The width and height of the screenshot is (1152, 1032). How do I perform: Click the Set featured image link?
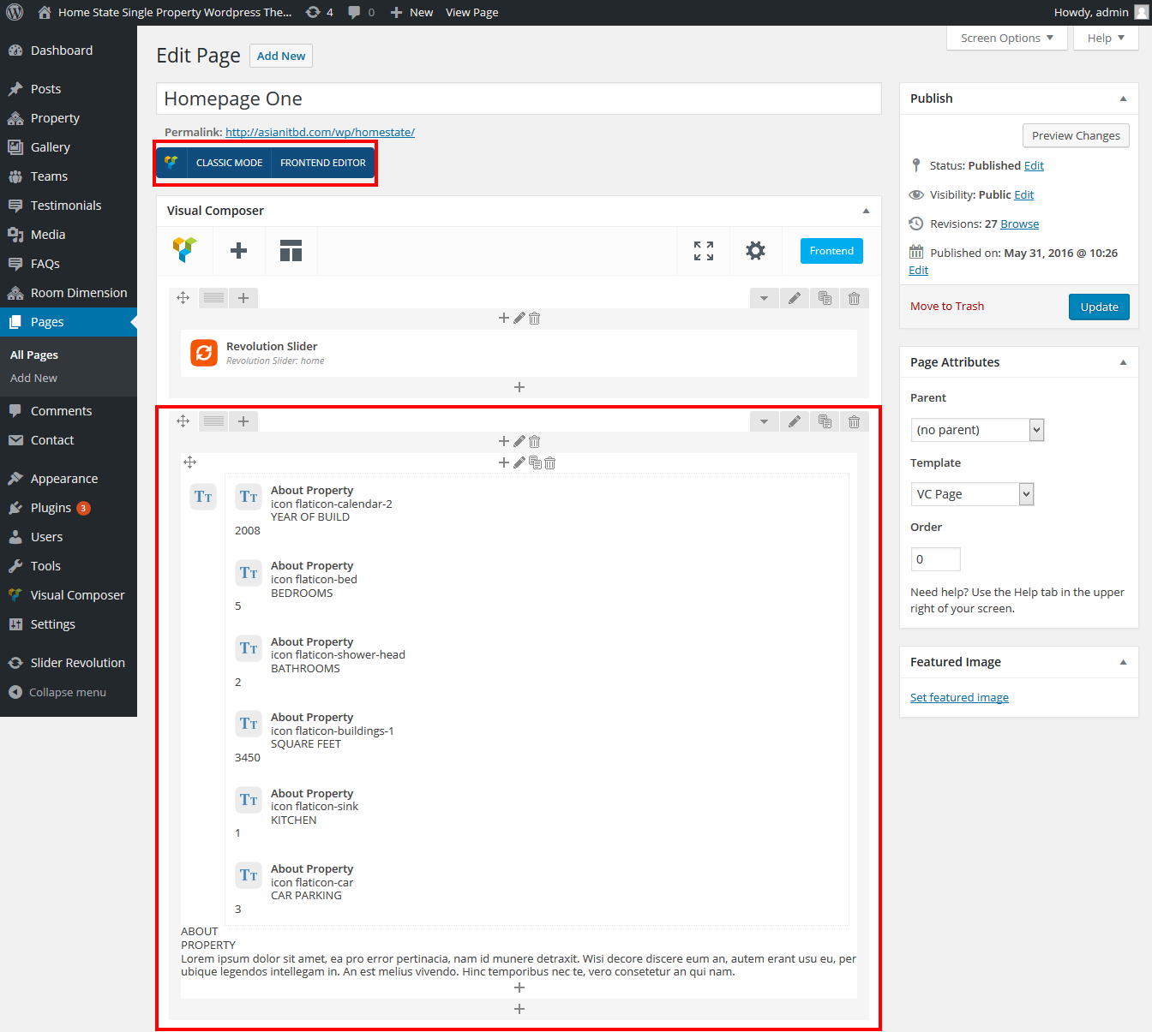[x=959, y=697]
